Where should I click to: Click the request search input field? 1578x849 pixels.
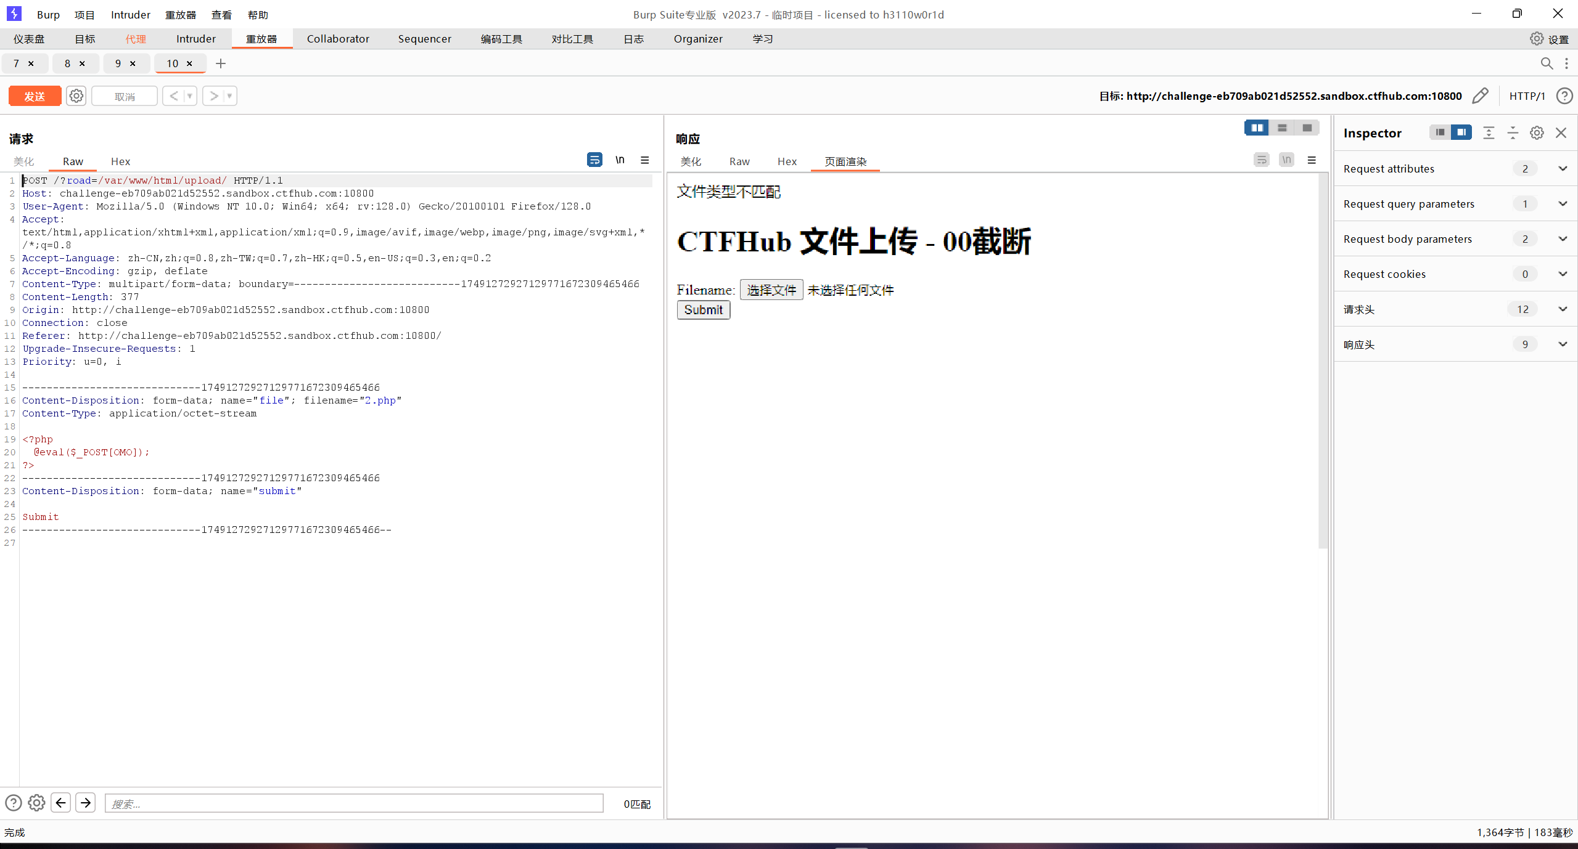coord(354,803)
